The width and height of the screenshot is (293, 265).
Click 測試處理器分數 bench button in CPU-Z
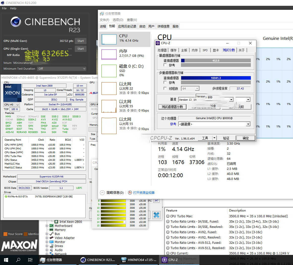click(x=172, y=107)
